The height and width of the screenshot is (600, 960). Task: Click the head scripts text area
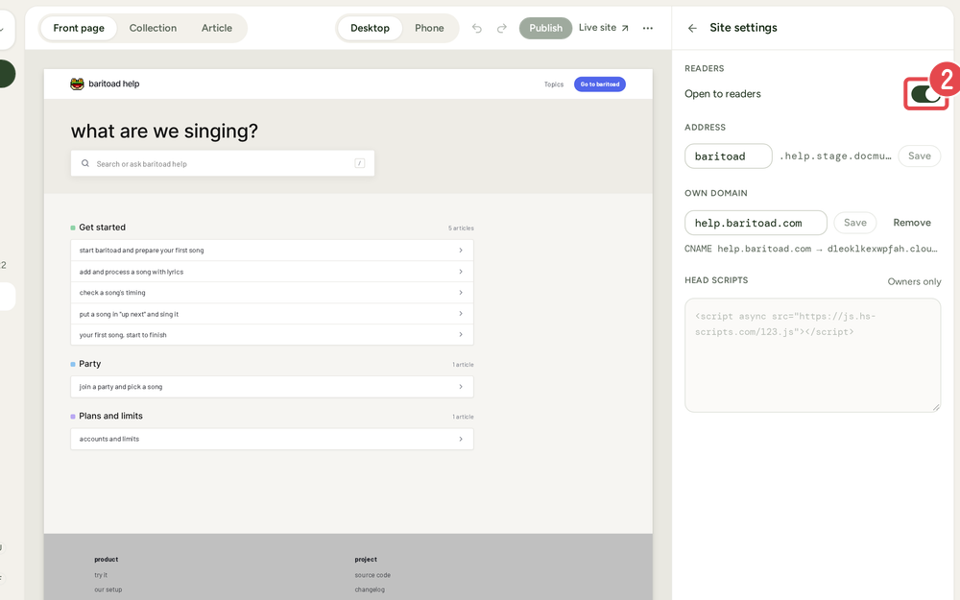coord(812,355)
